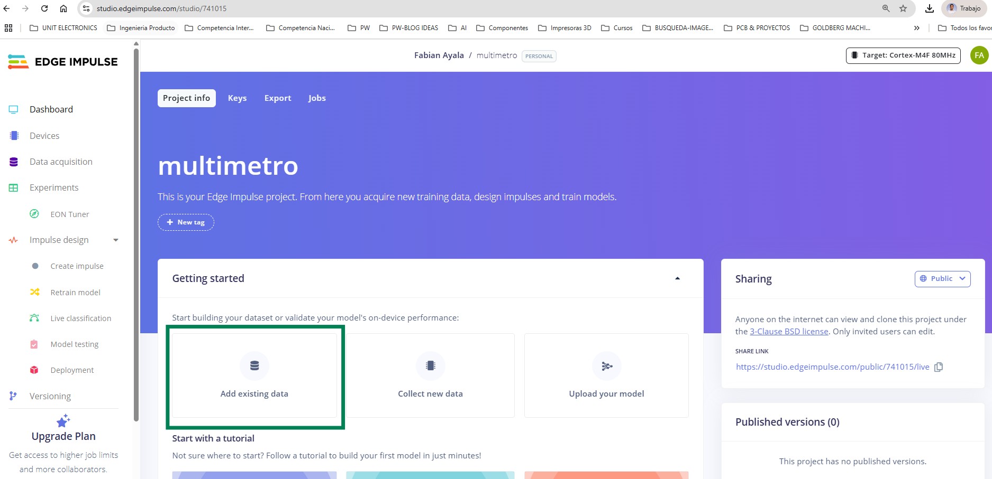Click the Versioning branch icon
992x479 pixels.
[13, 396]
